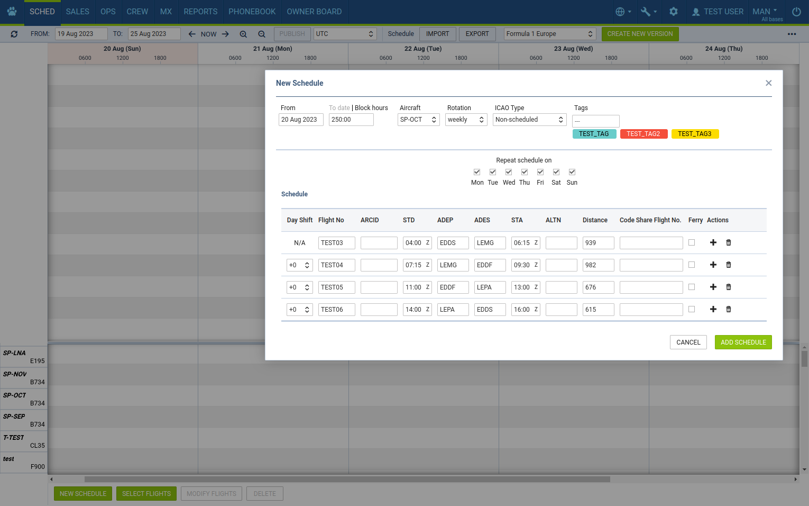This screenshot has height=506, width=809.
Task: Open application settings via the gear icon
Action: pyautogui.click(x=674, y=11)
